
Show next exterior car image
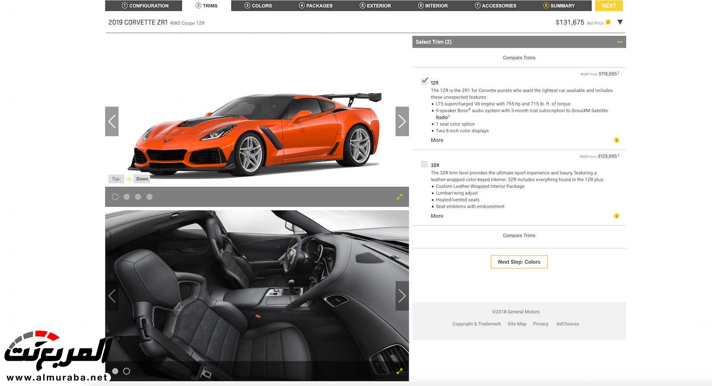pos(402,121)
